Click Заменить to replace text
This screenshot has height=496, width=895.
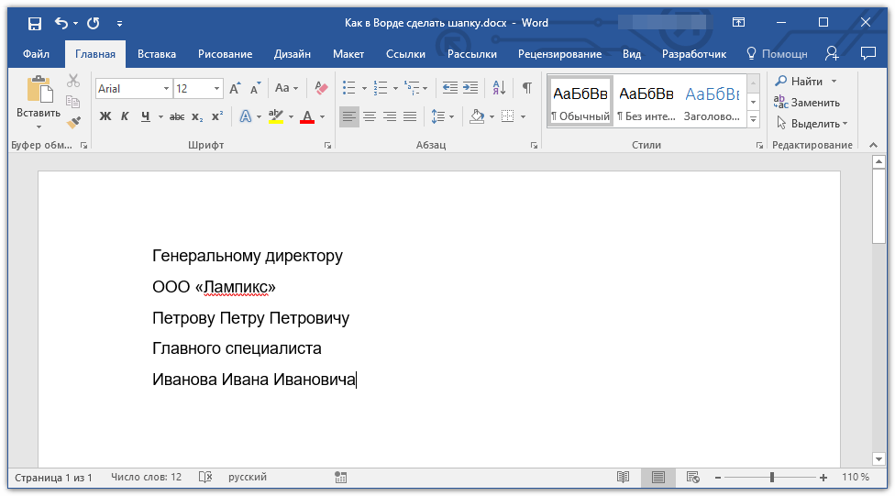point(807,102)
